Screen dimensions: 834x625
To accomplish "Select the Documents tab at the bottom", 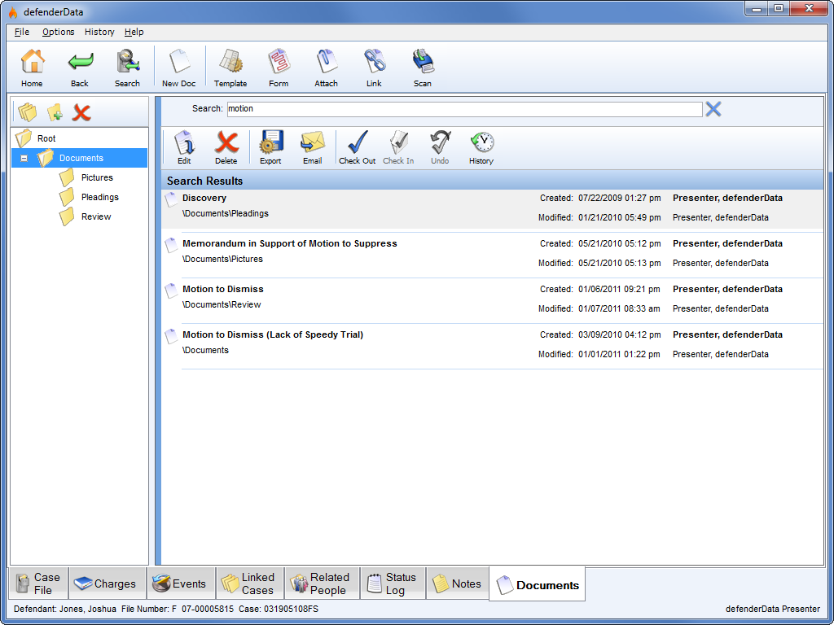I will pyautogui.click(x=538, y=584).
